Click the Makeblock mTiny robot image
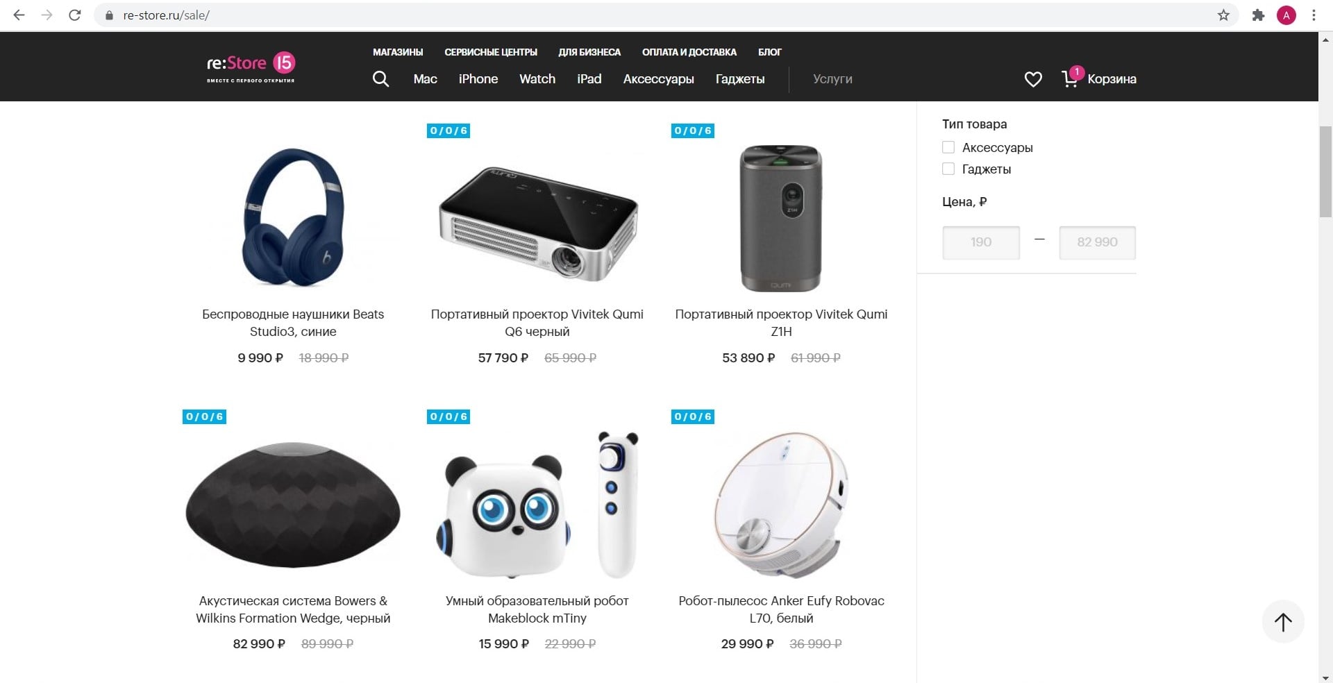1333x683 pixels. 537,505
